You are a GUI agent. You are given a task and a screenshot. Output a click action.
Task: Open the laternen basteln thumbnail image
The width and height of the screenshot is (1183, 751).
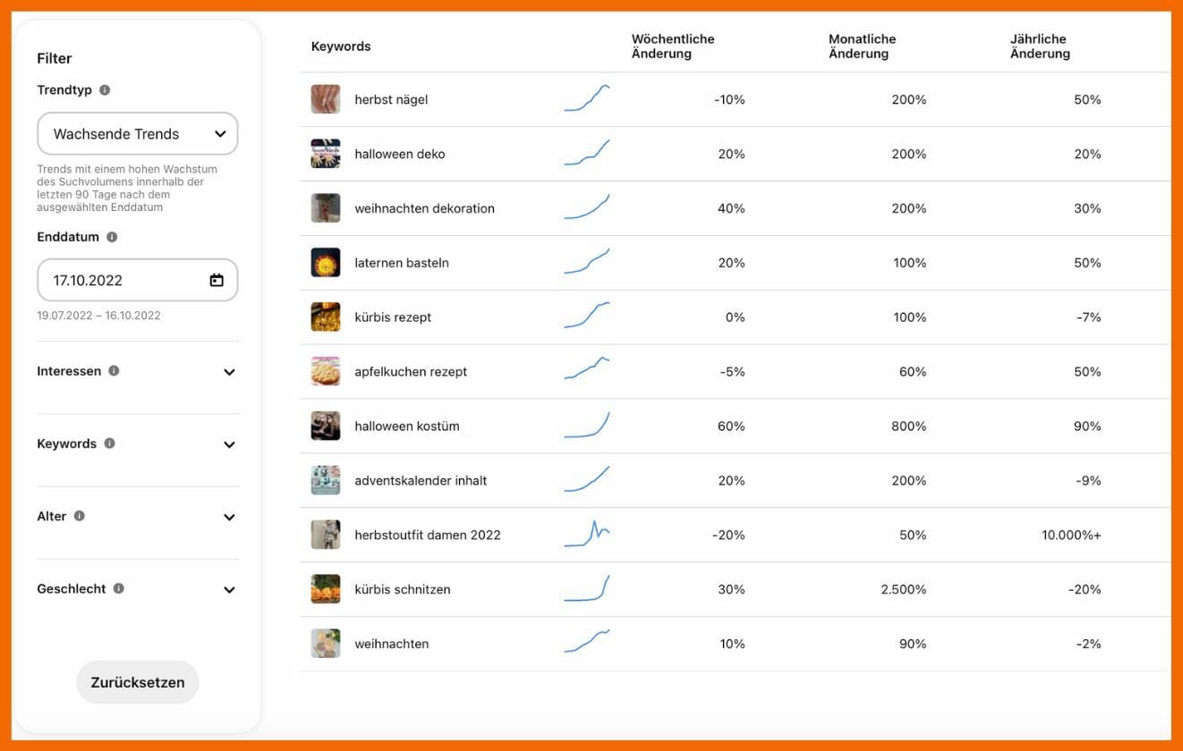[x=326, y=263]
